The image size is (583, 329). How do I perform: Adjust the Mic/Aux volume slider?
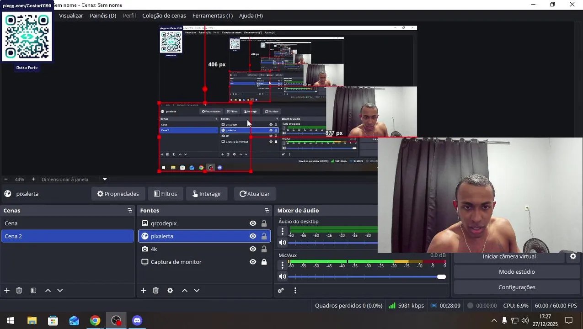[367, 276]
